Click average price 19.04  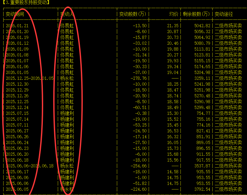173,72
